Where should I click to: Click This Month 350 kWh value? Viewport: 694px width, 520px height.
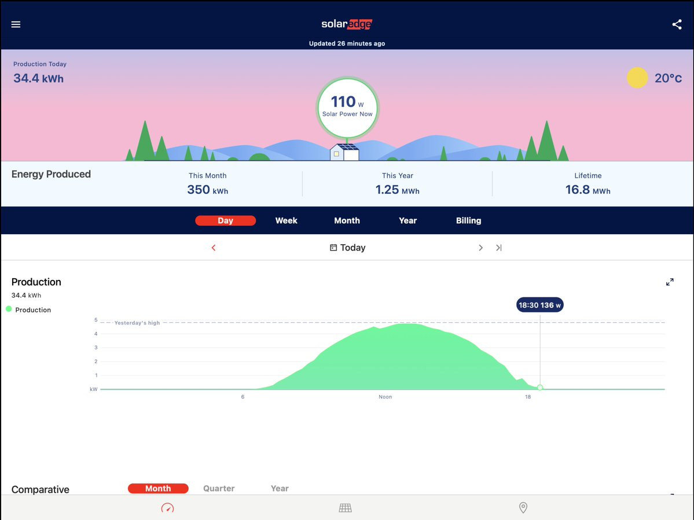coord(208,190)
